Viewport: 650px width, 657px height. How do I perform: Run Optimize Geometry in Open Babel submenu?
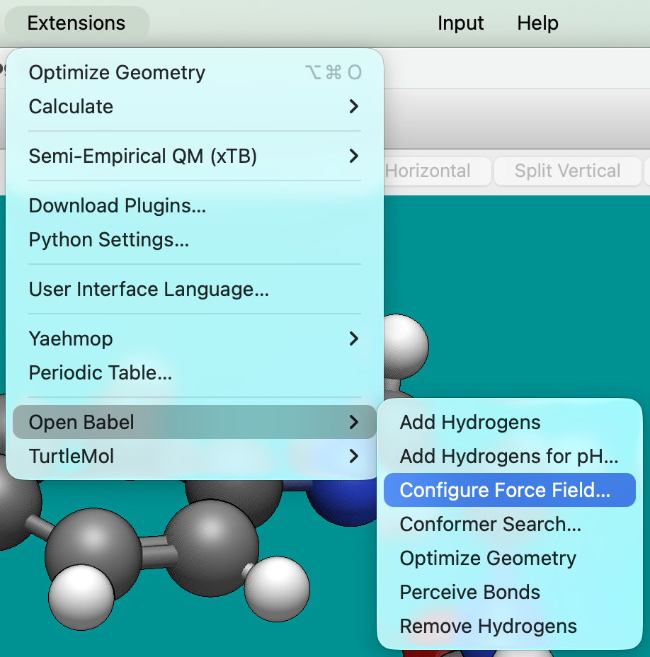(488, 559)
